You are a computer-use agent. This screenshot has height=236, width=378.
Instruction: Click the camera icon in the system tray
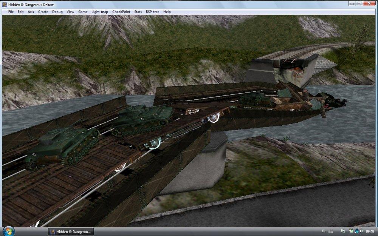click(342, 231)
